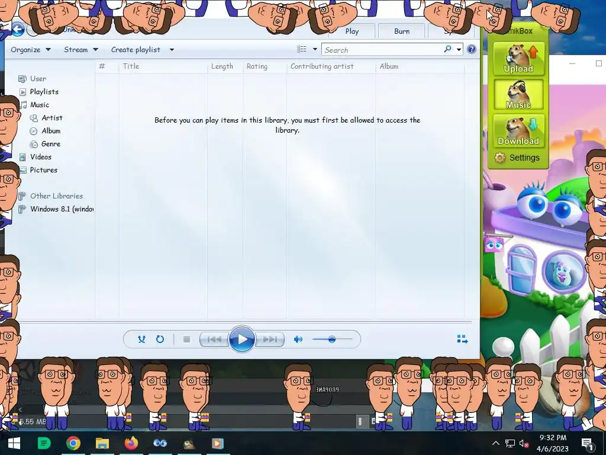
Task: Open search options dropdown arrow
Action: pos(459,50)
